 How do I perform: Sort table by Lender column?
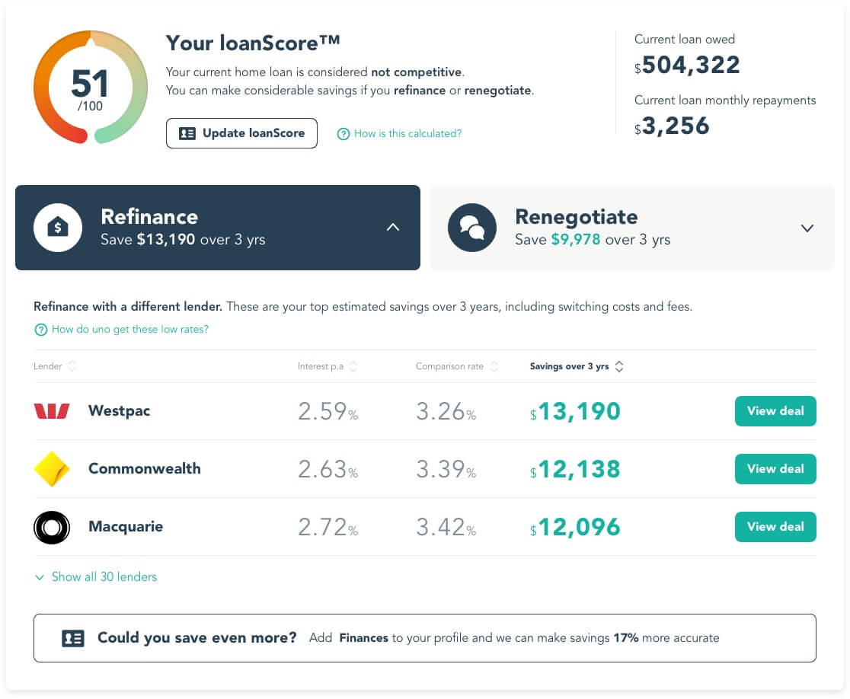[55, 366]
